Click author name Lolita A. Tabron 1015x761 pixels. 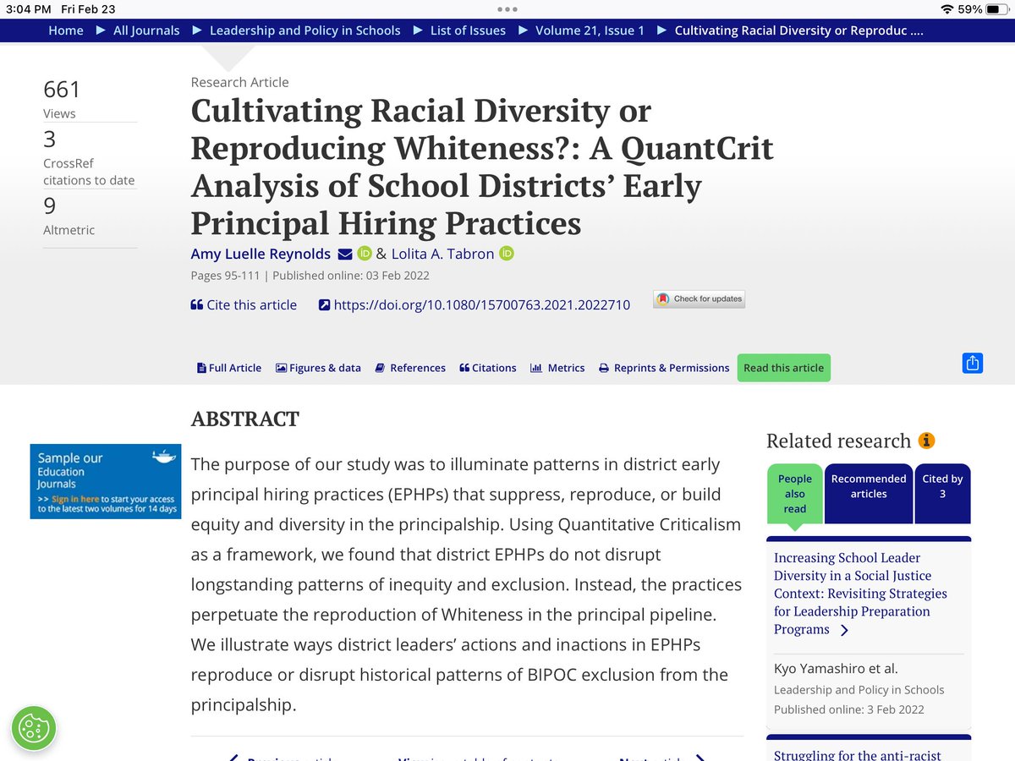[x=442, y=254]
